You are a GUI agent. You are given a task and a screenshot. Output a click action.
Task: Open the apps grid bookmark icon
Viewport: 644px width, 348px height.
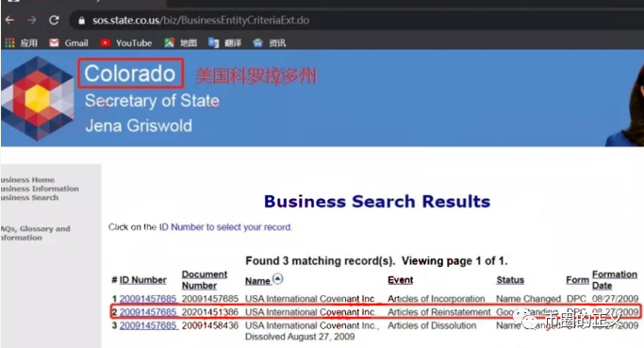[x=9, y=42]
